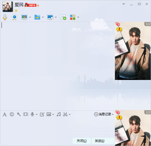The width and height of the screenshot is (151, 146).
Task: Start a video call with webcam icon
Action: pos(14,17)
